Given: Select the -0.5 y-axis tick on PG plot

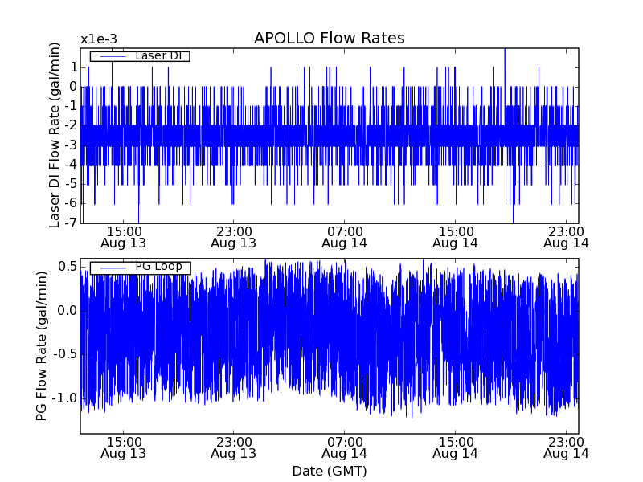Looking at the screenshot, I should (64, 354).
